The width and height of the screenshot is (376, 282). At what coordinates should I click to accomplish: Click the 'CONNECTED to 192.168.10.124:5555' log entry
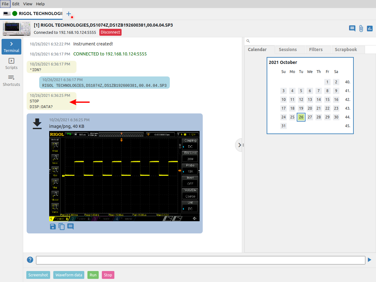click(x=110, y=54)
